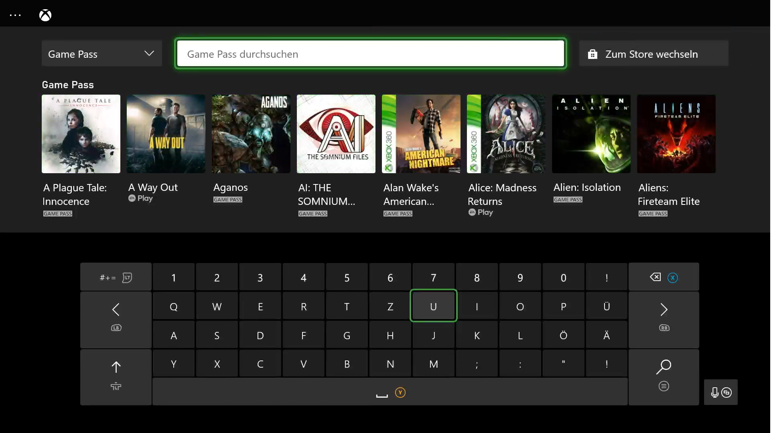Tap the number 1 key
771x433 pixels.
point(174,277)
